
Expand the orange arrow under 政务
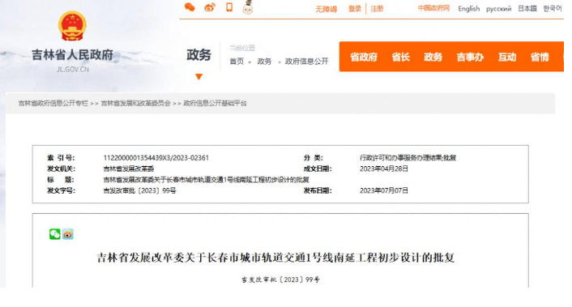(198, 77)
